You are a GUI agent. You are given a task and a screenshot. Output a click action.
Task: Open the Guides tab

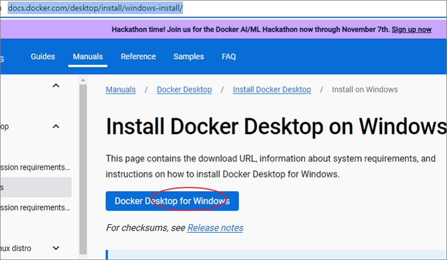tap(43, 56)
